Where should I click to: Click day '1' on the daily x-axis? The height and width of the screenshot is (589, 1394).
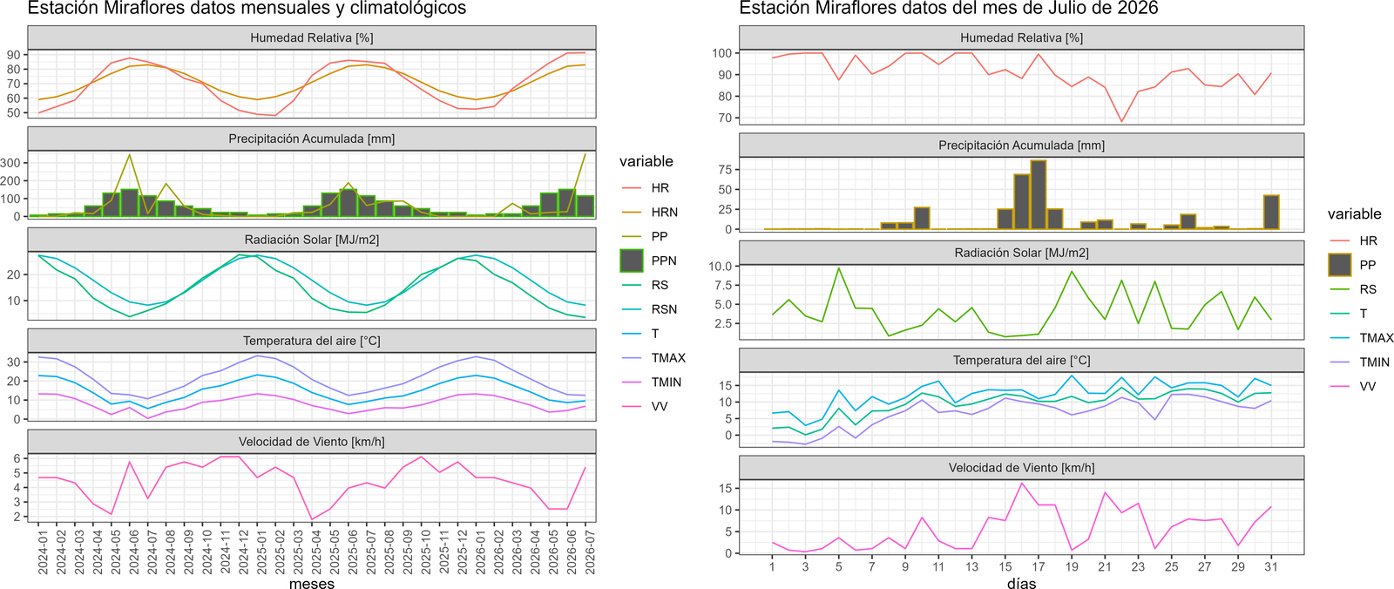pyautogui.click(x=772, y=566)
